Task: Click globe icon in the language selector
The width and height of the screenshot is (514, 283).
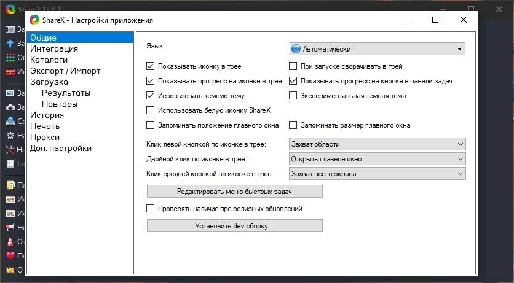Action: tap(296, 49)
